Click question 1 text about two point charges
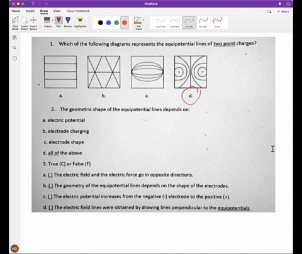Image resolution: width=302 pixels, height=254 pixels. [153, 44]
